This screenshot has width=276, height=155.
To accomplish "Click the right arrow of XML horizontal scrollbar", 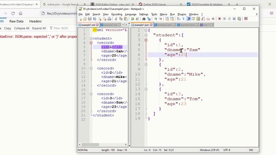I will point(125,145).
